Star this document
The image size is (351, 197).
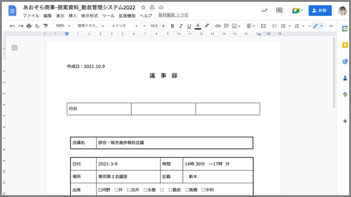[x=143, y=8]
